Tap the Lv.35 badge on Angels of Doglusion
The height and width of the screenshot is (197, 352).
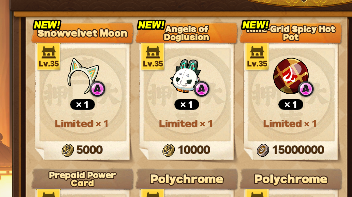click(153, 57)
